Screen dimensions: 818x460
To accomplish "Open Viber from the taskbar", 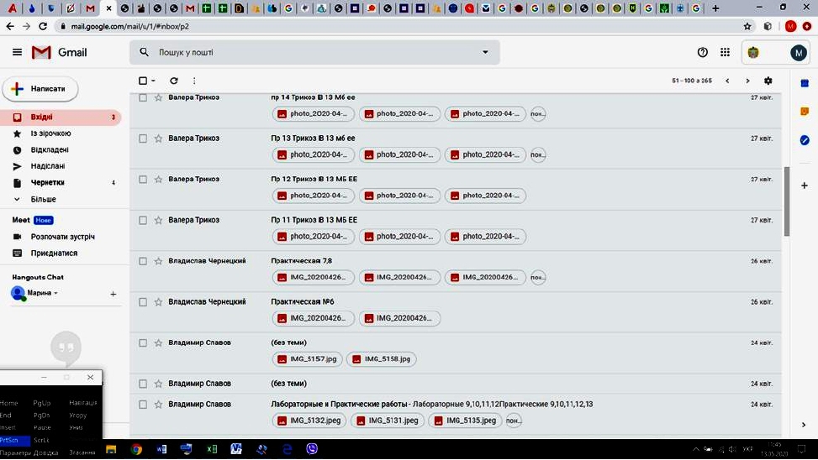I will tap(312, 449).
